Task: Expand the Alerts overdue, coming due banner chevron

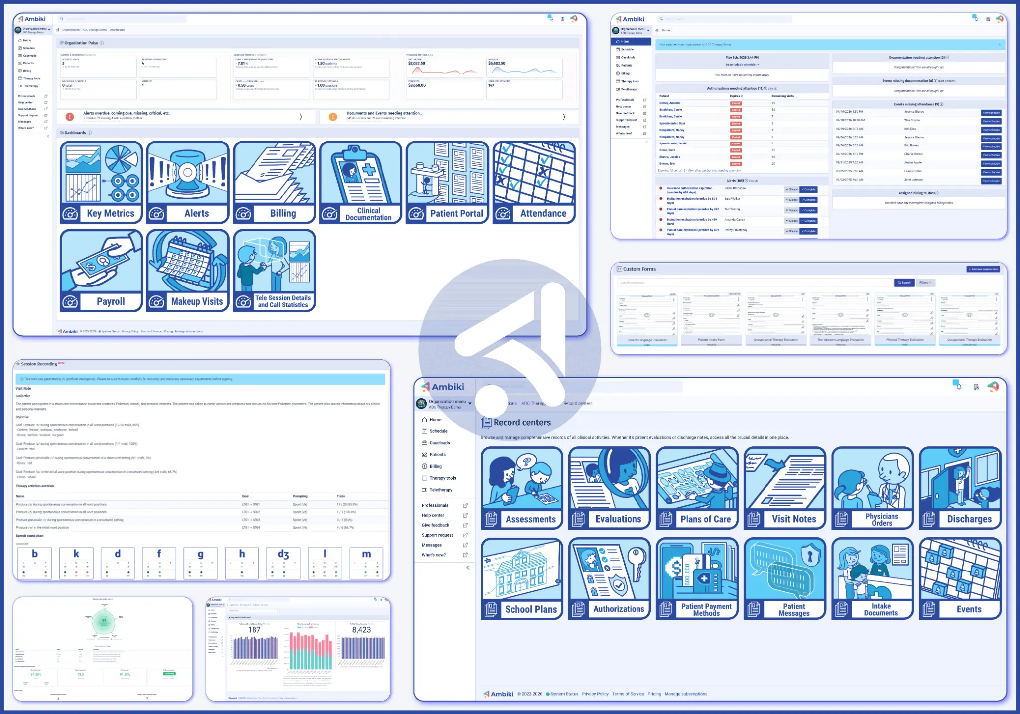Action: pyautogui.click(x=301, y=117)
